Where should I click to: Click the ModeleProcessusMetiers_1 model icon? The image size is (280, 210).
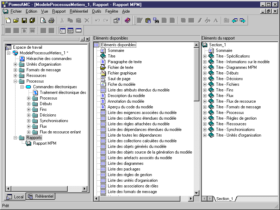[15, 53]
